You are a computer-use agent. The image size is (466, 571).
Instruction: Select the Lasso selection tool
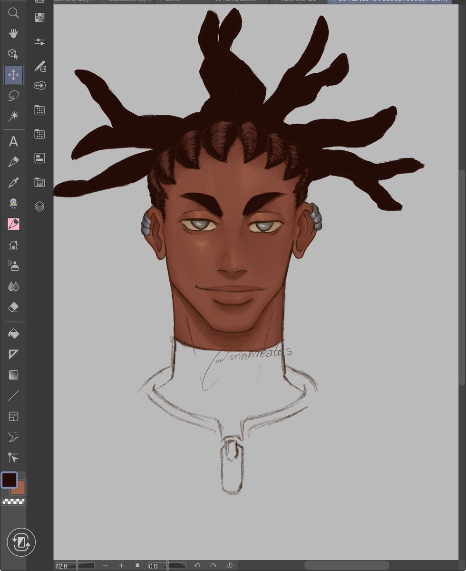coord(13,95)
